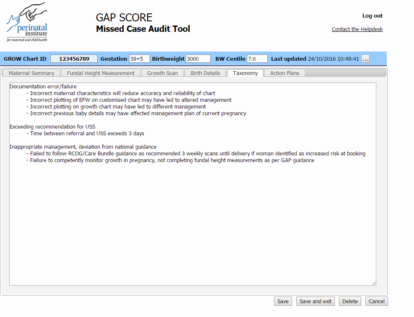Viewport: 414px width, 317px height.
Task: Select the active Taxonomy tab
Action: (245, 72)
